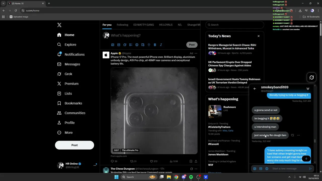Attach image in message box
Image resolution: width=322 pixels, height=181 pixels.
[255, 169]
